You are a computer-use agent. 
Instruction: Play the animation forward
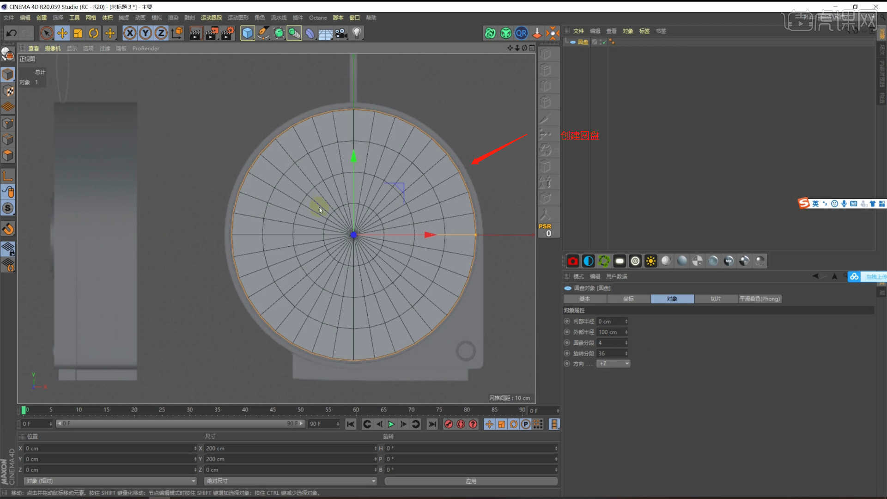(391, 424)
